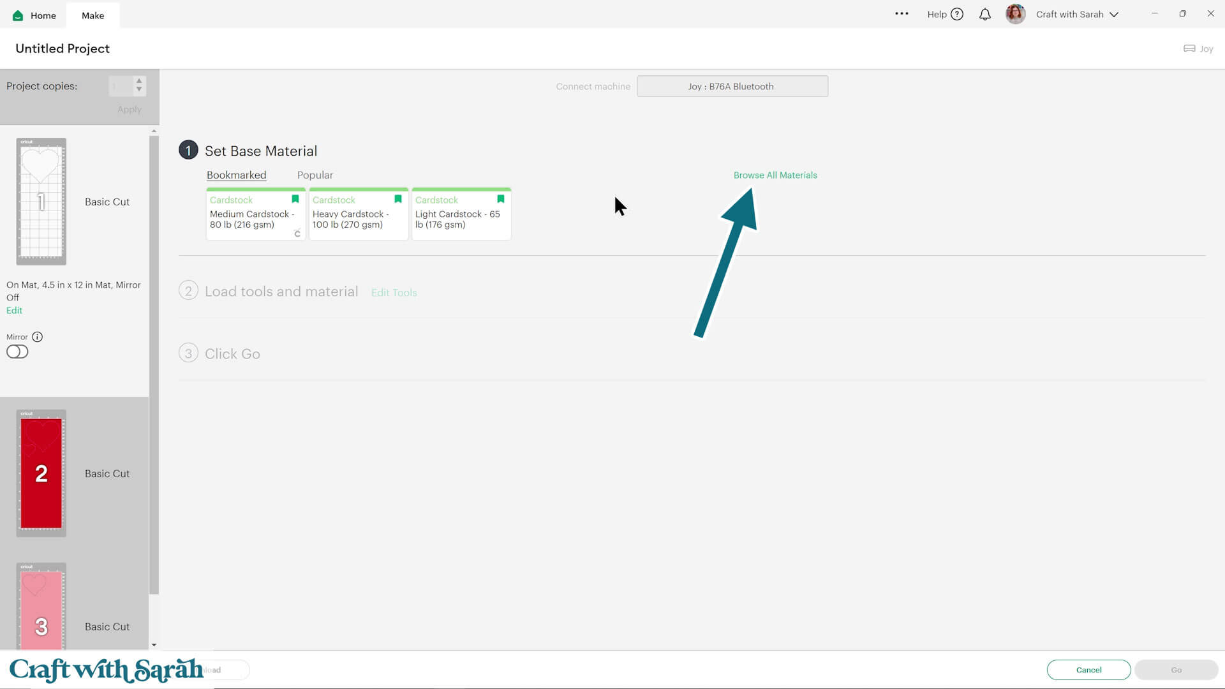
Task: Click bookmark icon on Heavy Cardstock card
Action: (x=397, y=199)
